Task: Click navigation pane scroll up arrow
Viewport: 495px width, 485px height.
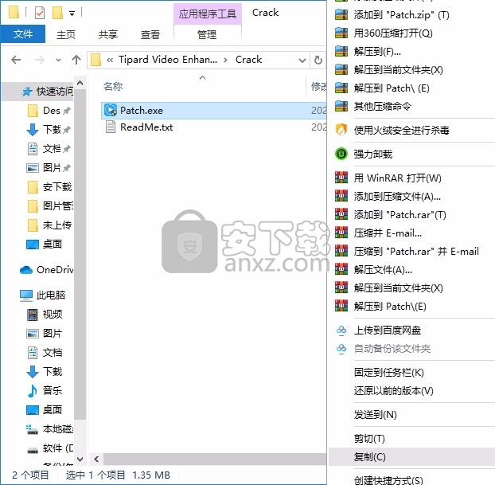Action: 80,83
